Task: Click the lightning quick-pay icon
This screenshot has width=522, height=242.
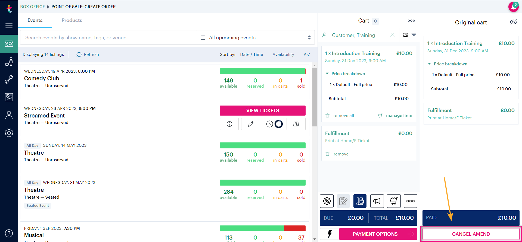Action: coord(330,234)
